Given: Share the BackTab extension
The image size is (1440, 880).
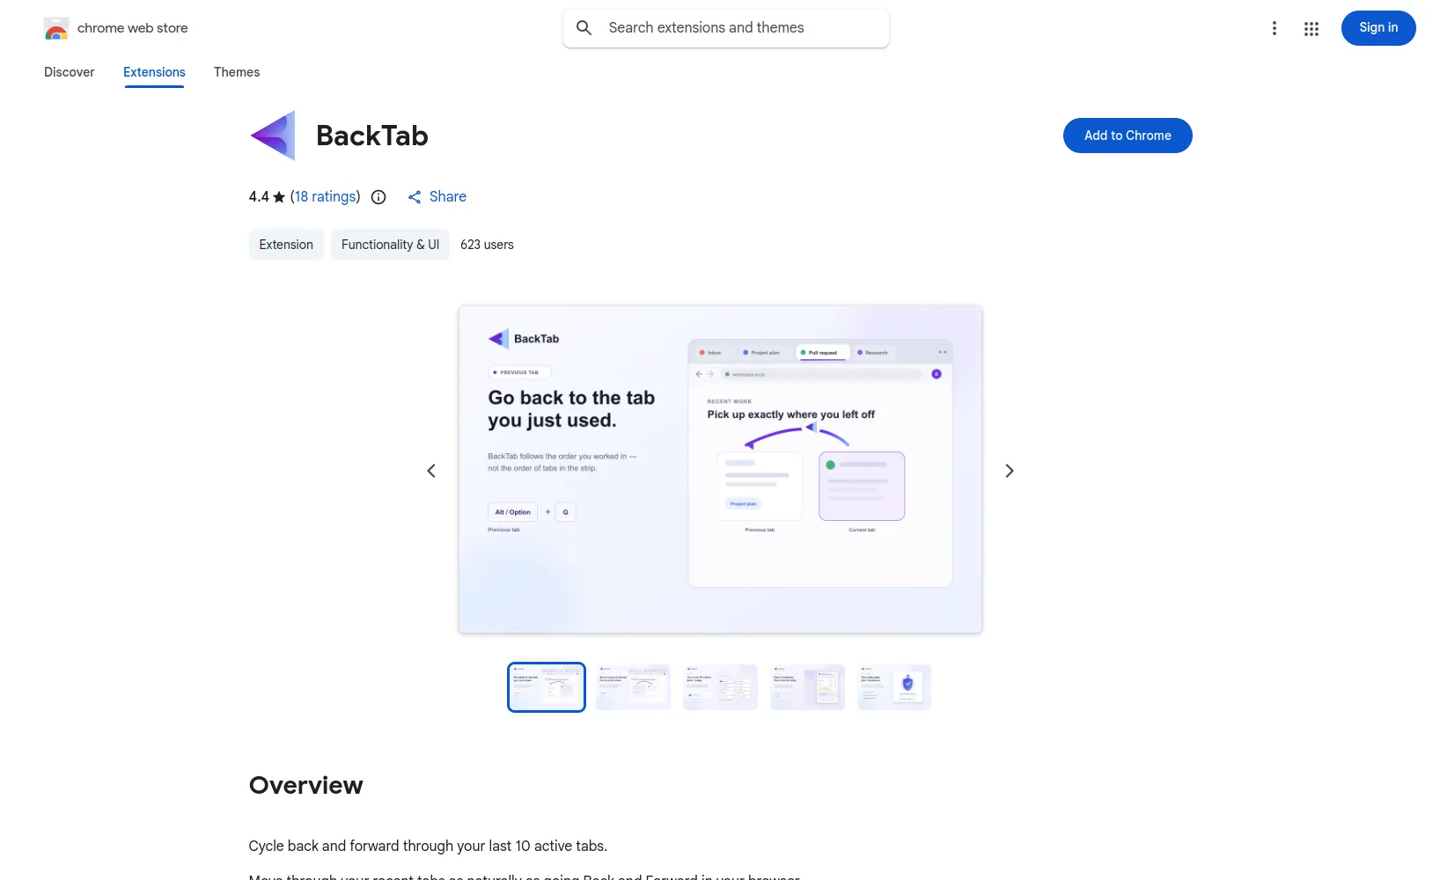Looking at the screenshot, I should (437, 197).
